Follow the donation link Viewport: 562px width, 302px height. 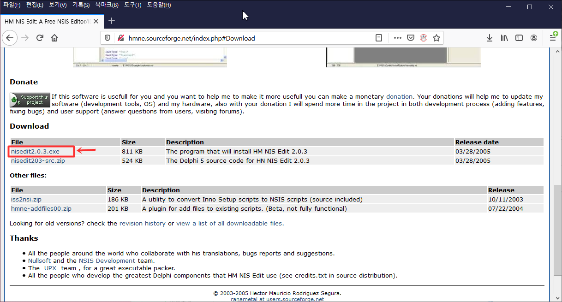pos(399,97)
